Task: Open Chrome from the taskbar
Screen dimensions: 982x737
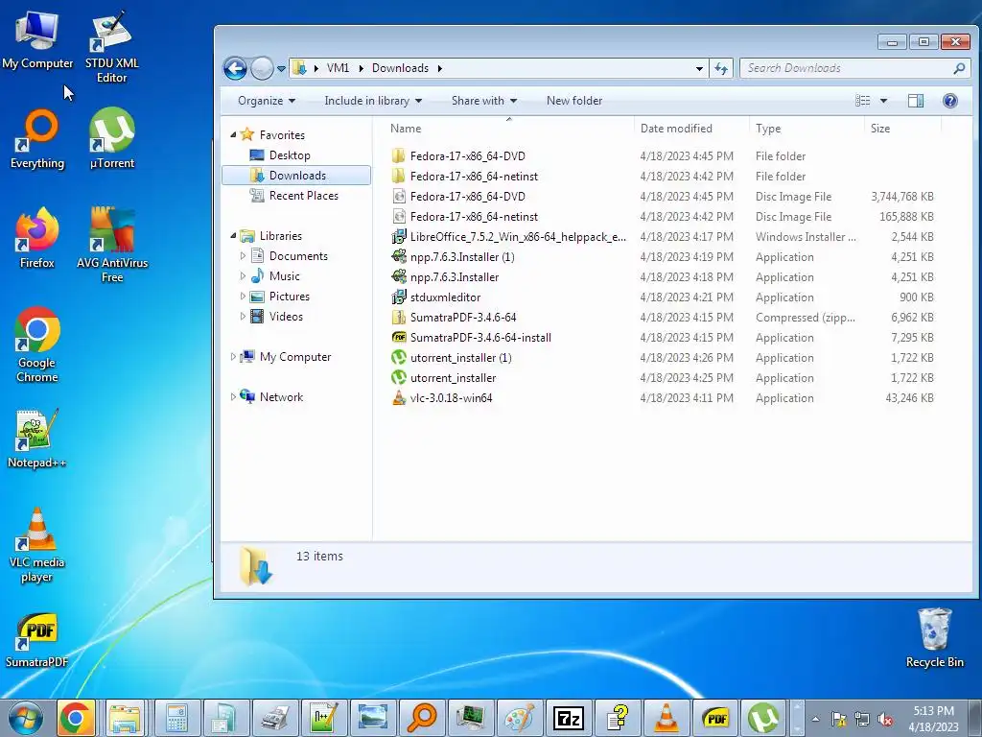Action: click(x=76, y=718)
